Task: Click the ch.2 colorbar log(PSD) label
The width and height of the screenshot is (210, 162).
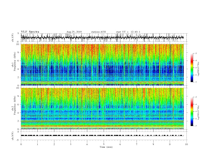Action: 198,113
